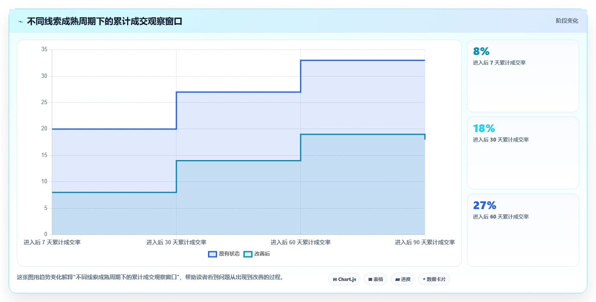The image size is (596, 302).
Task: Click the teal 改善后 line at value 14
Action: pos(238,160)
